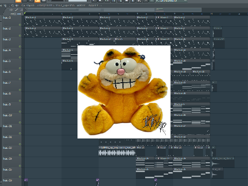Screen dimensions: 248x186
Task: Select the Garfield plush image overlay
Action: (124, 92)
